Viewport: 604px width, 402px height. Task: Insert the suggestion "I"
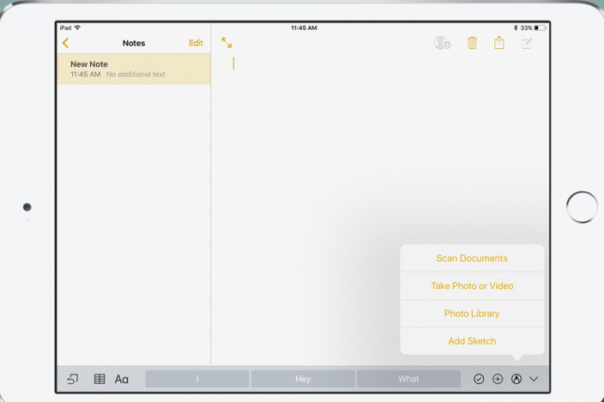click(196, 379)
